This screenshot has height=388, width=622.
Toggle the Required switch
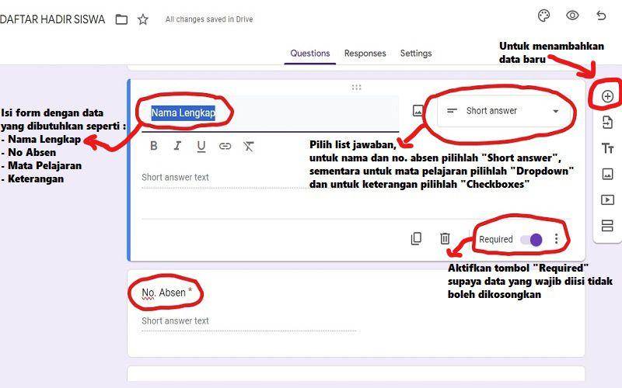[x=532, y=240]
